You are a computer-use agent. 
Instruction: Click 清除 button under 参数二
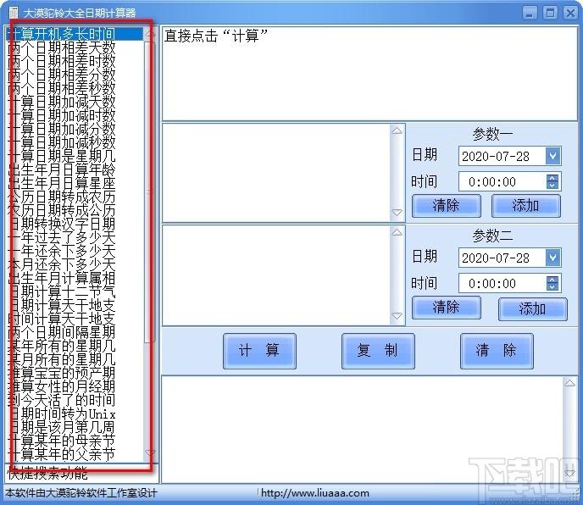(447, 308)
